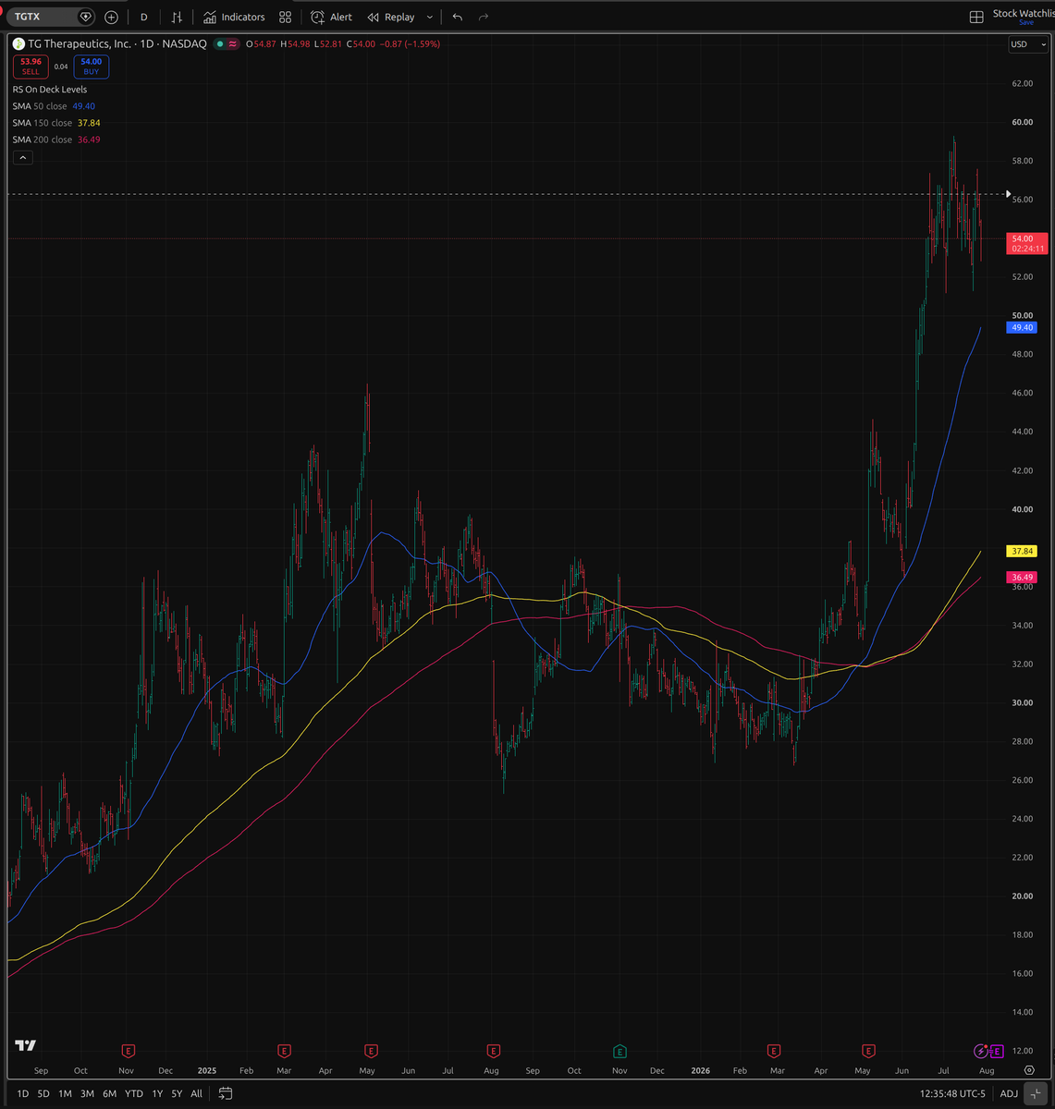Set date range to 1M
Image resolution: width=1055 pixels, height=1109 pixels.
pos(65,1093)
